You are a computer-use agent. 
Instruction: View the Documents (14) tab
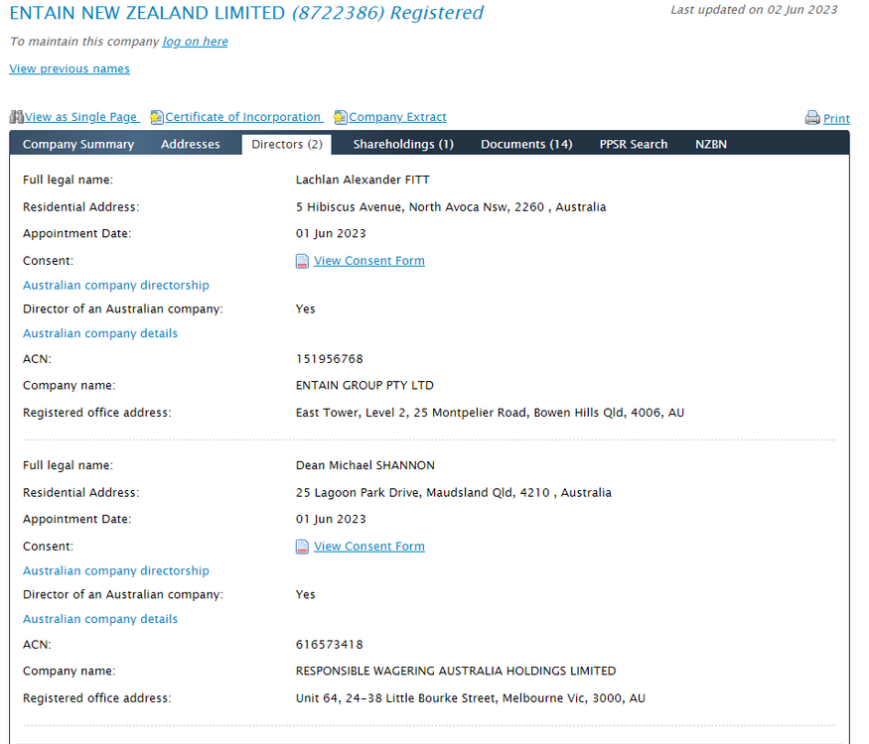coord(526,145)
